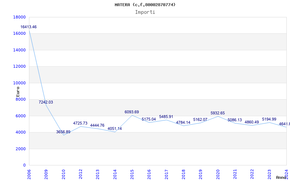This screenshot has width=290, height=181.
Task: Click the y-axis tick 0
Action: click(x=24, y=165)
